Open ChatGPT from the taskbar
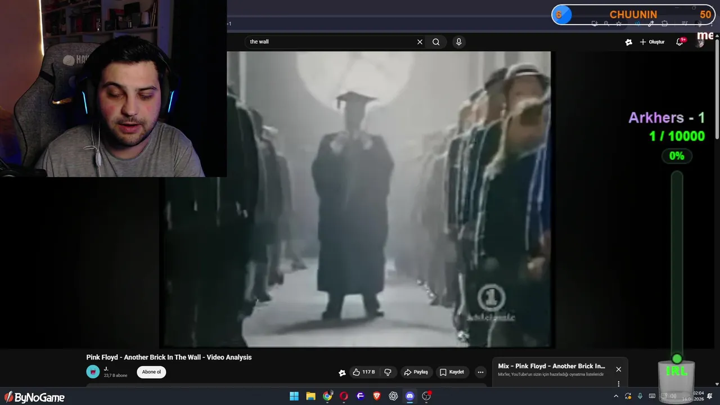Viewport: 720px width, 405px height. click(393, 396)
